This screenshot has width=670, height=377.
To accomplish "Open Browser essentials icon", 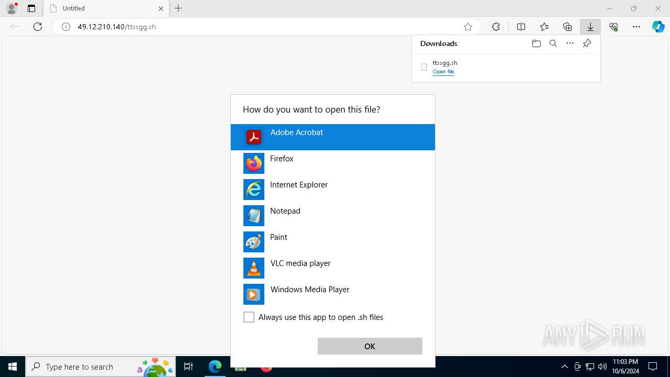I will tap(613, 27).
